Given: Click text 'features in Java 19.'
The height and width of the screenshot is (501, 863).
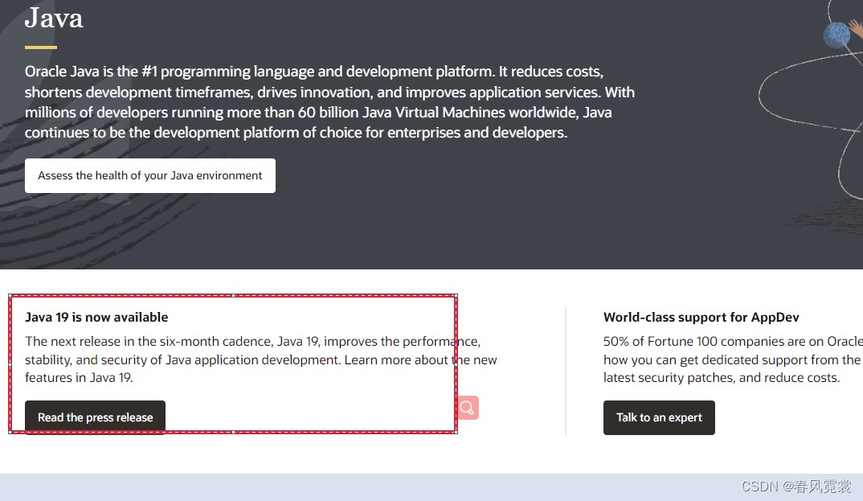Looking at the screenshot, I should 79,378.
